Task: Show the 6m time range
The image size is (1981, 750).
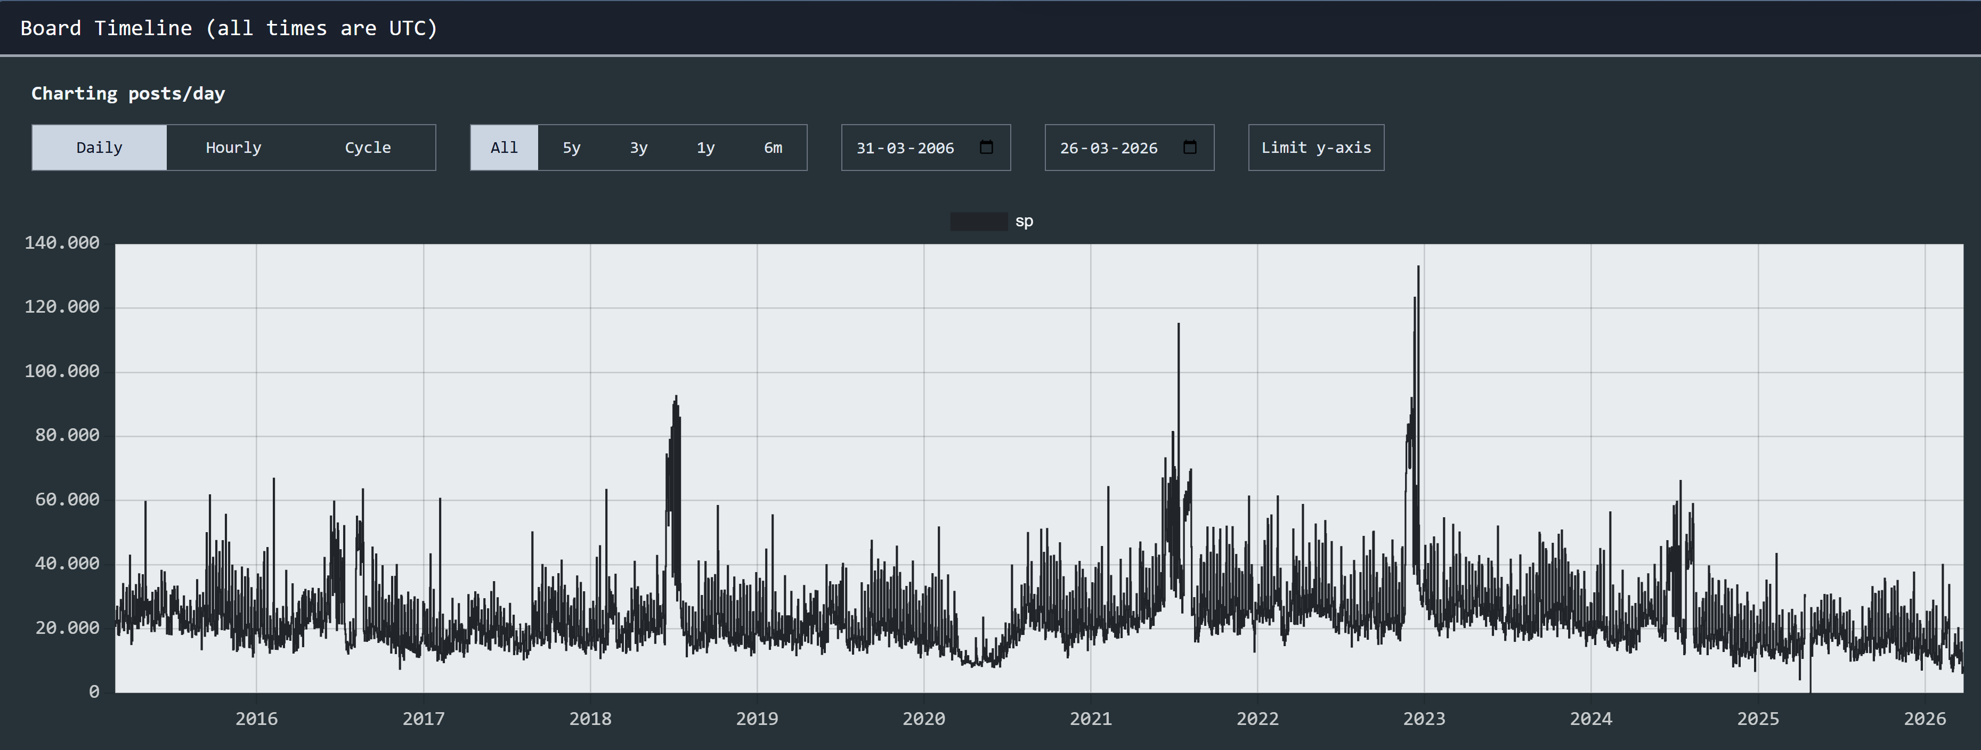Action: (x=773, y=148)
